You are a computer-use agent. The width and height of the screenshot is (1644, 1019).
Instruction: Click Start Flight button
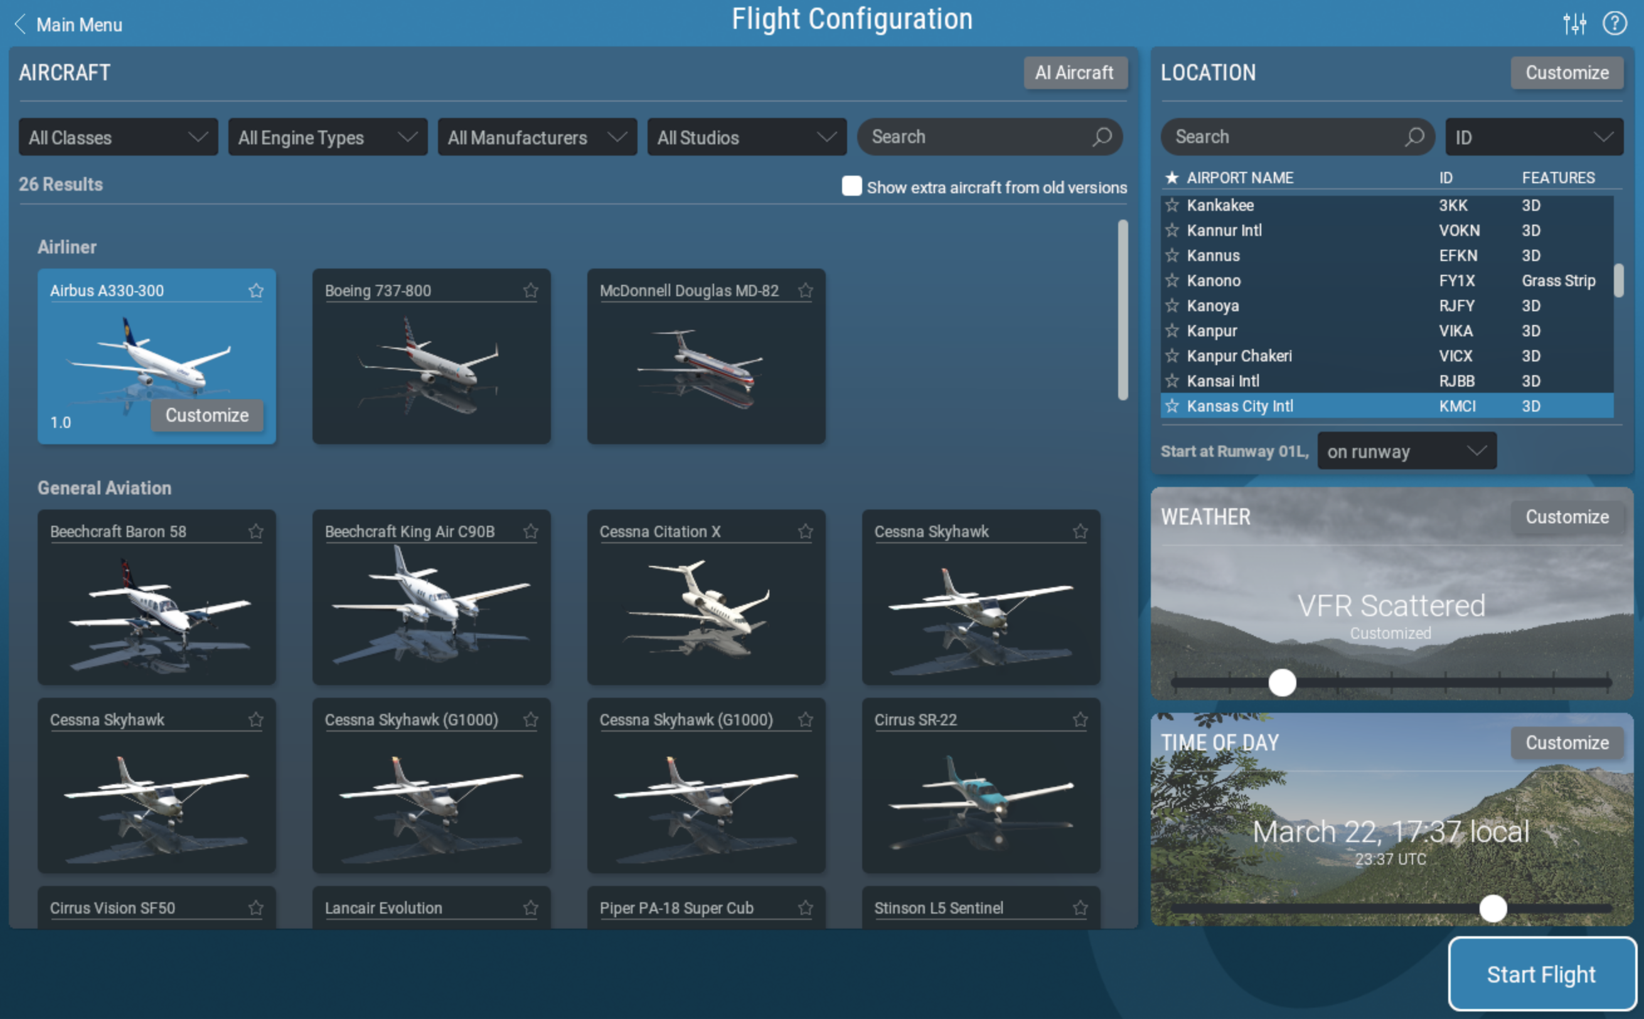[x=1539, y=972]
